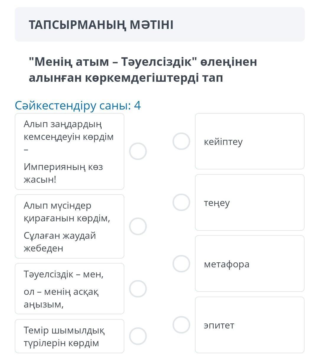
Task: Select the connector circle next to 'метафора'
Action: [x=181, y=264]
